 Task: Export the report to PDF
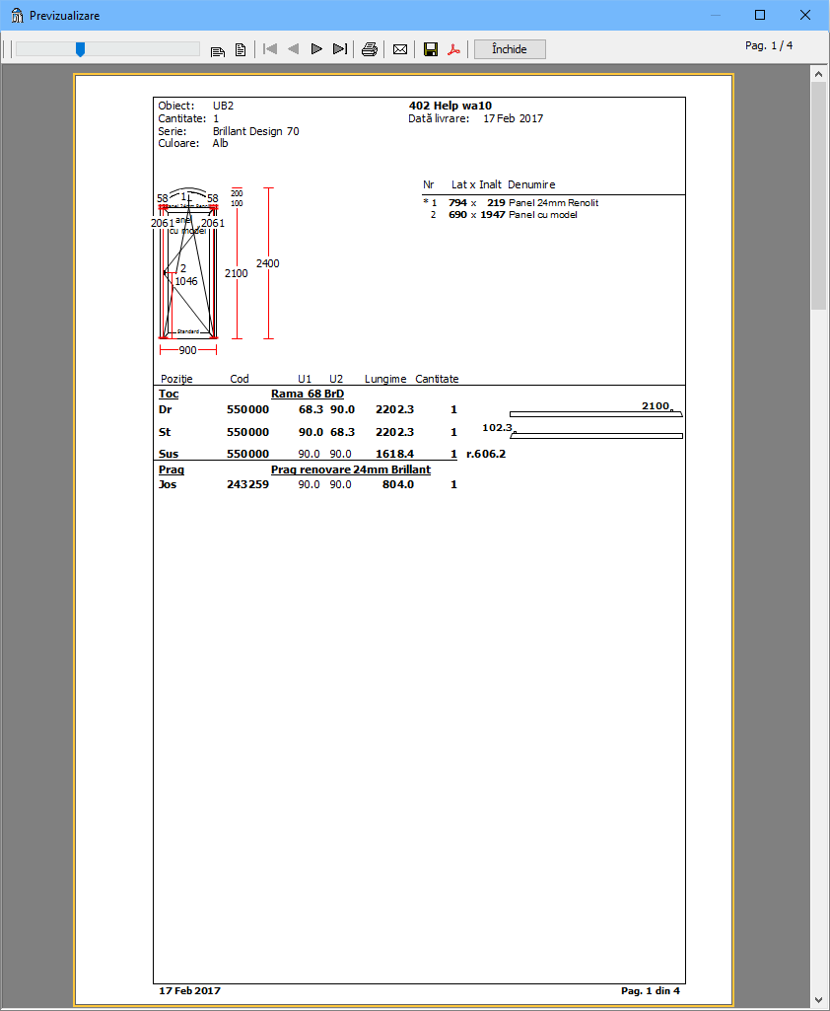[454, 49]
